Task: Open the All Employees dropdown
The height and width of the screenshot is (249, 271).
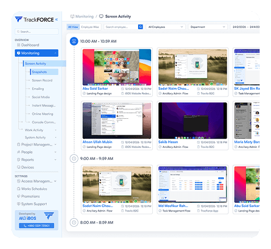Action: [x=166, y=27]
